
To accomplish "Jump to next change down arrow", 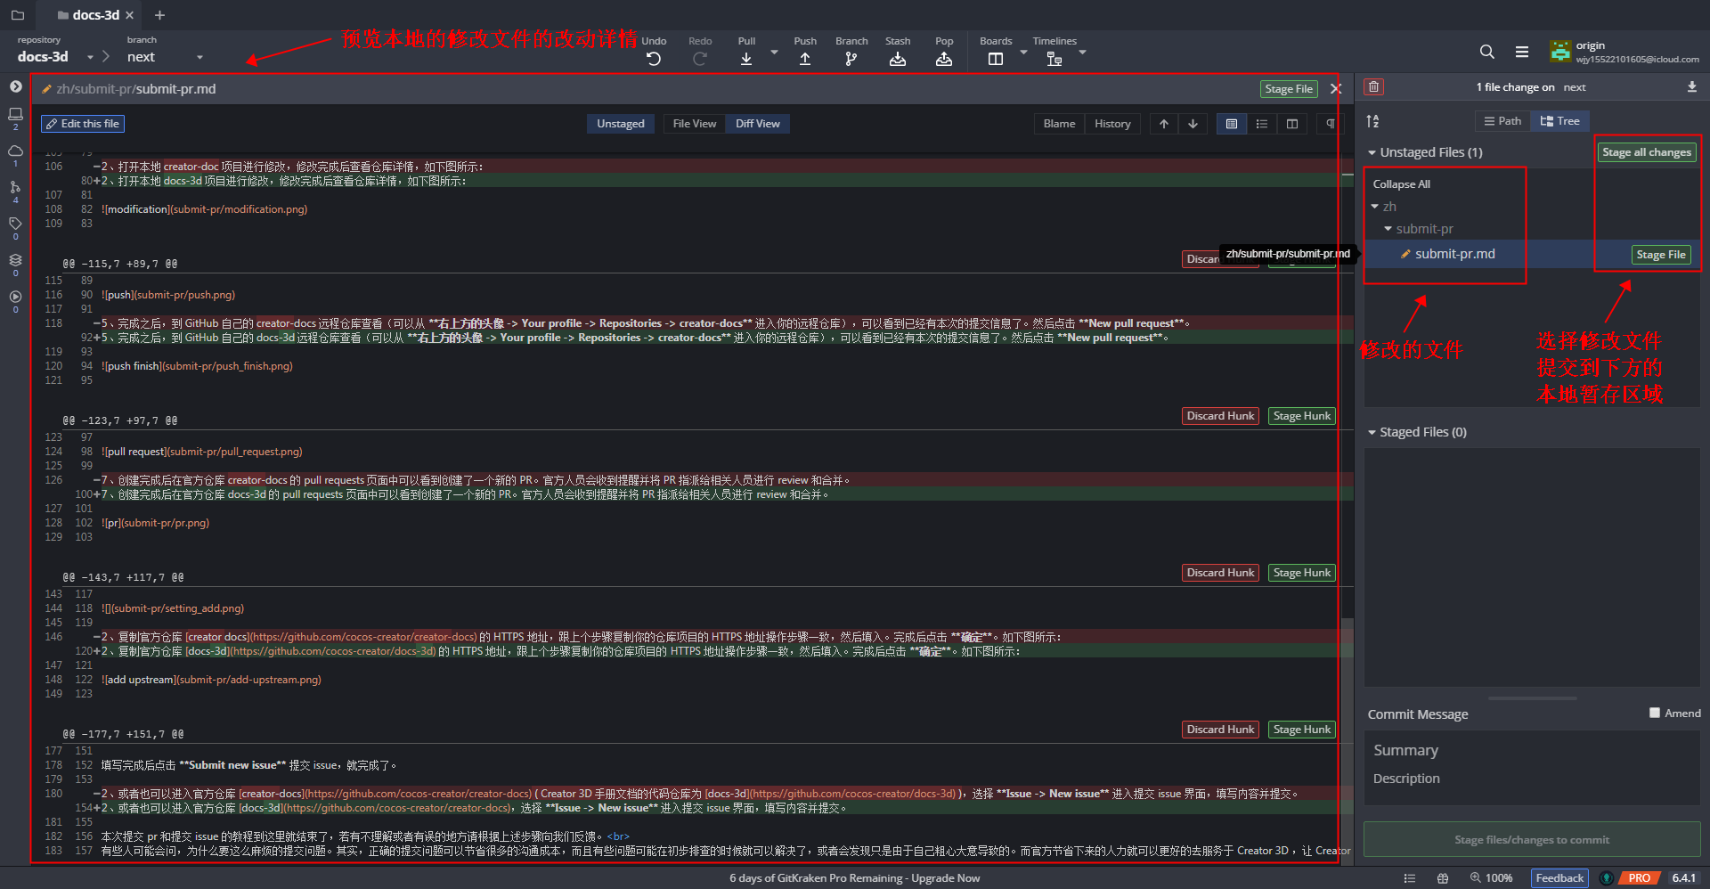I will [x=1193, y=124].
